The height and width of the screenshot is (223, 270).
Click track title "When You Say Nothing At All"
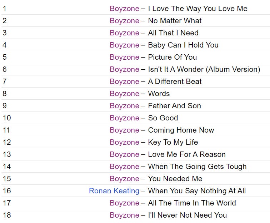tap(197, 191)
